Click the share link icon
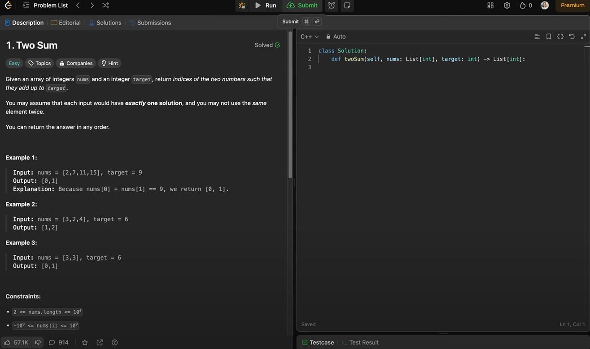 tap(100, 342)
